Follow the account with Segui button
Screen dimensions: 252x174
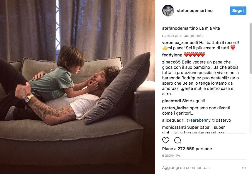tap(238, 11)
